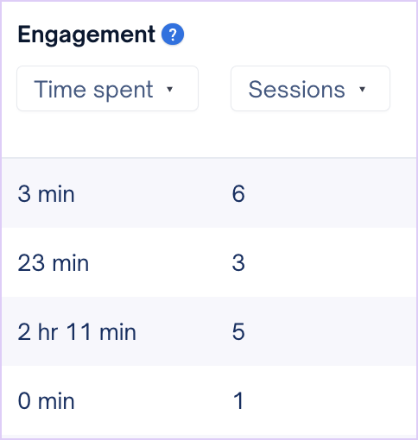Select the 3 min time cell
Viewport: 418px width, 440px height.
click(x=46, y=194)
